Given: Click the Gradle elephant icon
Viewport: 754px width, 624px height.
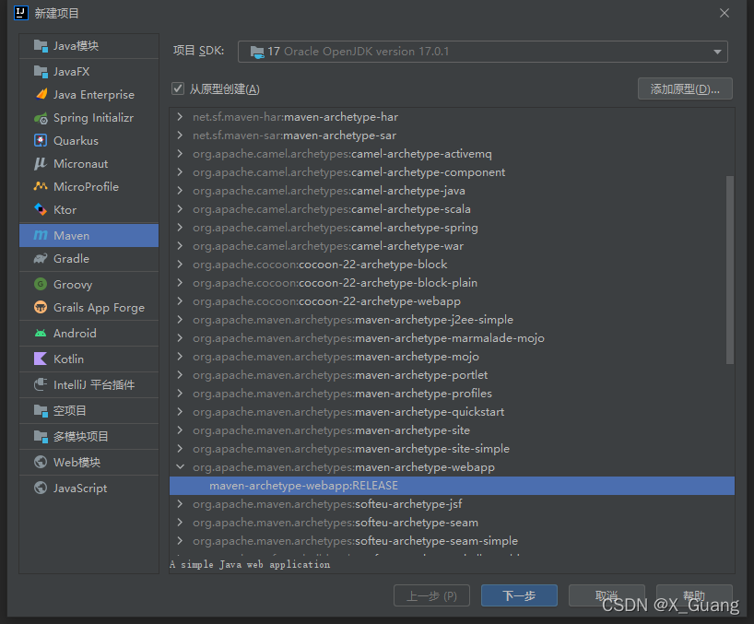Looking at the screenshot, I should click(x=41, y=259).
